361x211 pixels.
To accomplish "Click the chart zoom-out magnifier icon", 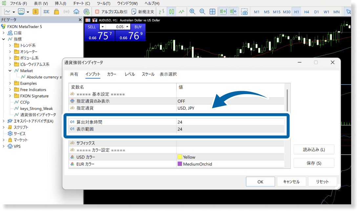I will pos(202,11).
